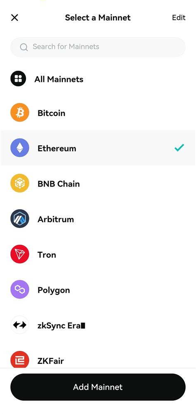Screen dimensions: 196x414
Task: Tap the All Mainnets grid icon
Action: pyautogui.click(x=18, y=79)
